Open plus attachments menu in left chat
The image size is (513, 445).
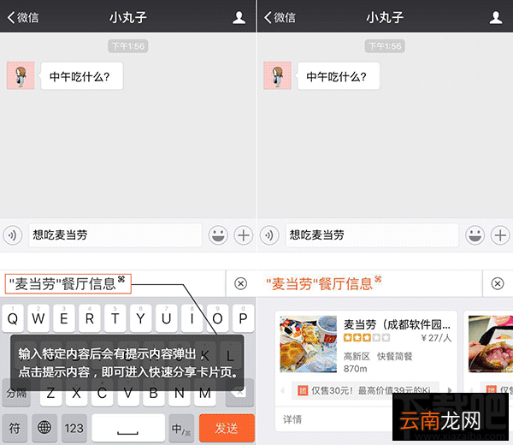pos(244,235)
